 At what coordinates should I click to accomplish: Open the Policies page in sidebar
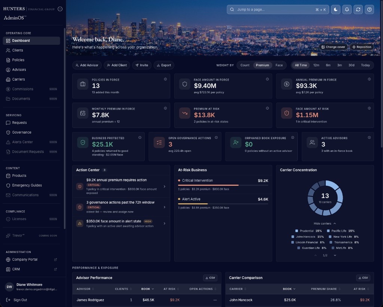(31, 60)
